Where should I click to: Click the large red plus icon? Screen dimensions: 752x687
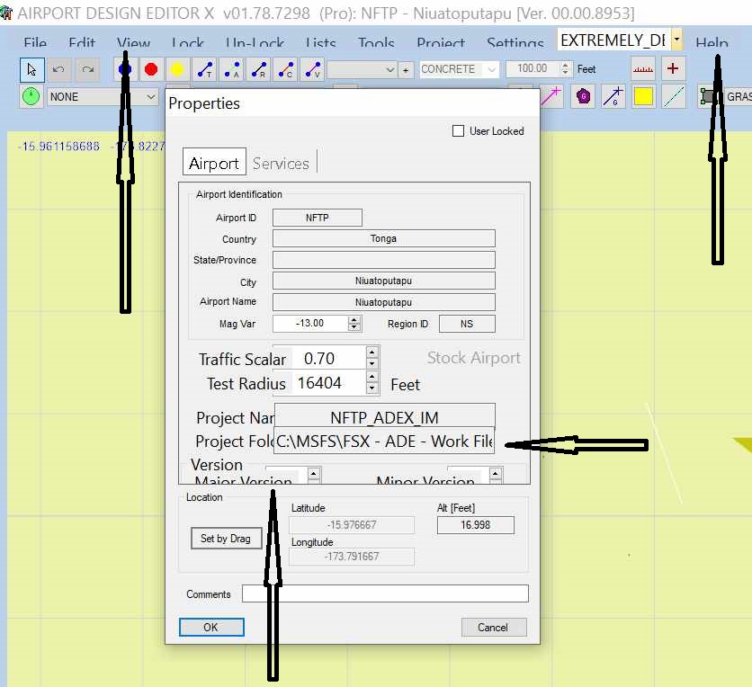[672, 69]
